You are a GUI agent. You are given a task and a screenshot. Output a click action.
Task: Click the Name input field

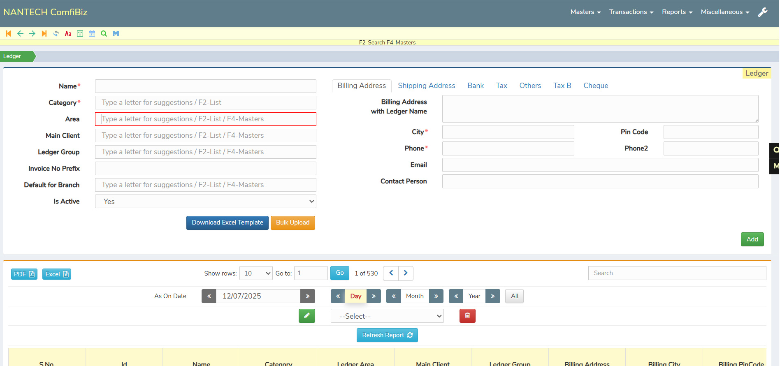tap(205, 86)
